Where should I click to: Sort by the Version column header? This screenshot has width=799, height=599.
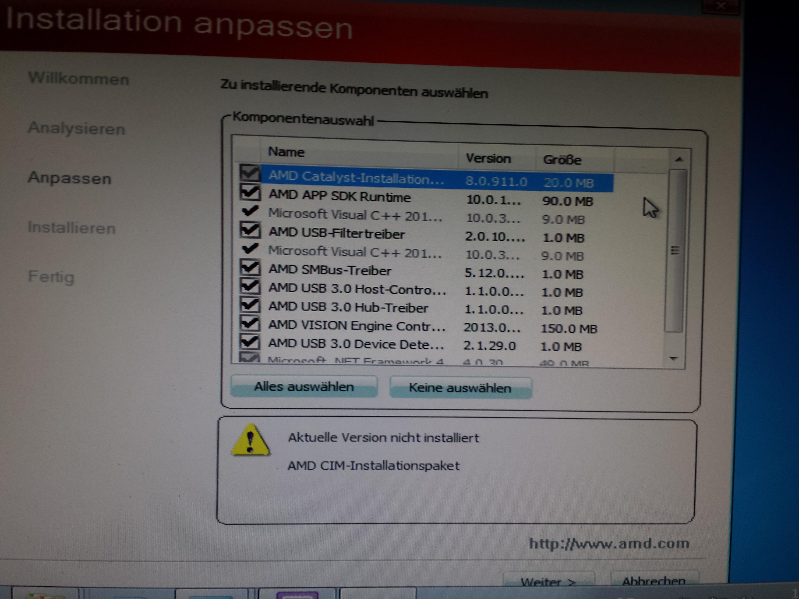point(488,158)
